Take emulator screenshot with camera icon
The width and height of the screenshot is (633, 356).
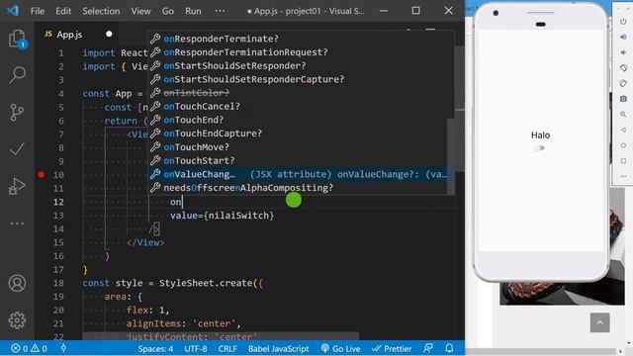623,99
